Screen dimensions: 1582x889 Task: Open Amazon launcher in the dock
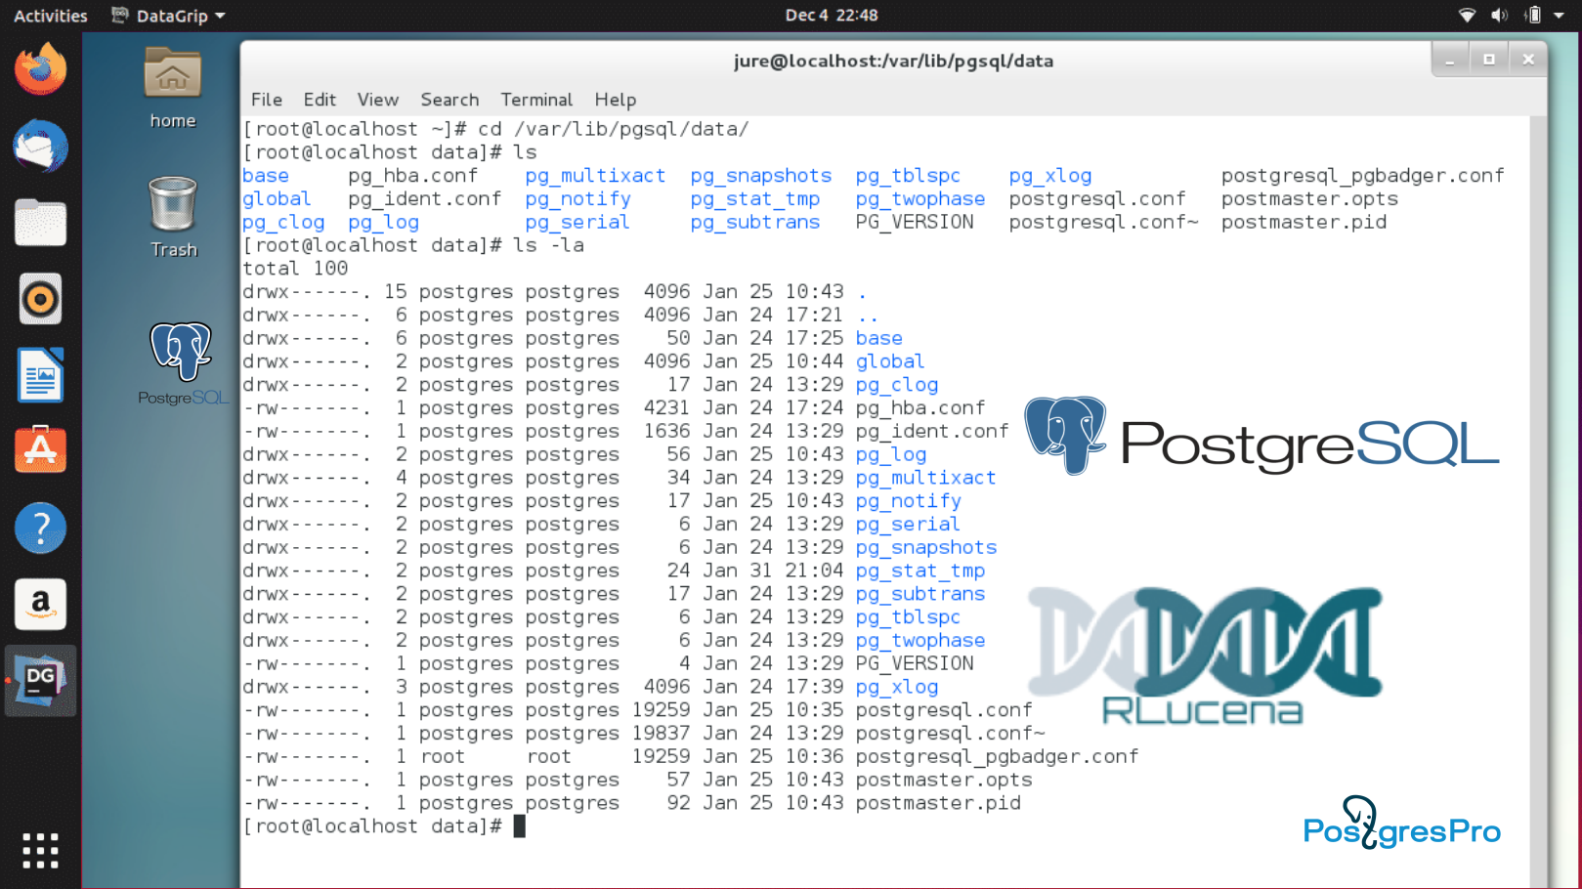click(40, 604)
